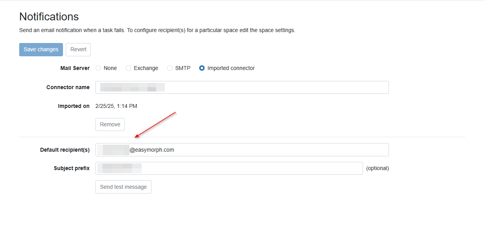Focus the Subject prefix text box
The height and width of the screenshot is (233, 484).
(250, 168)
